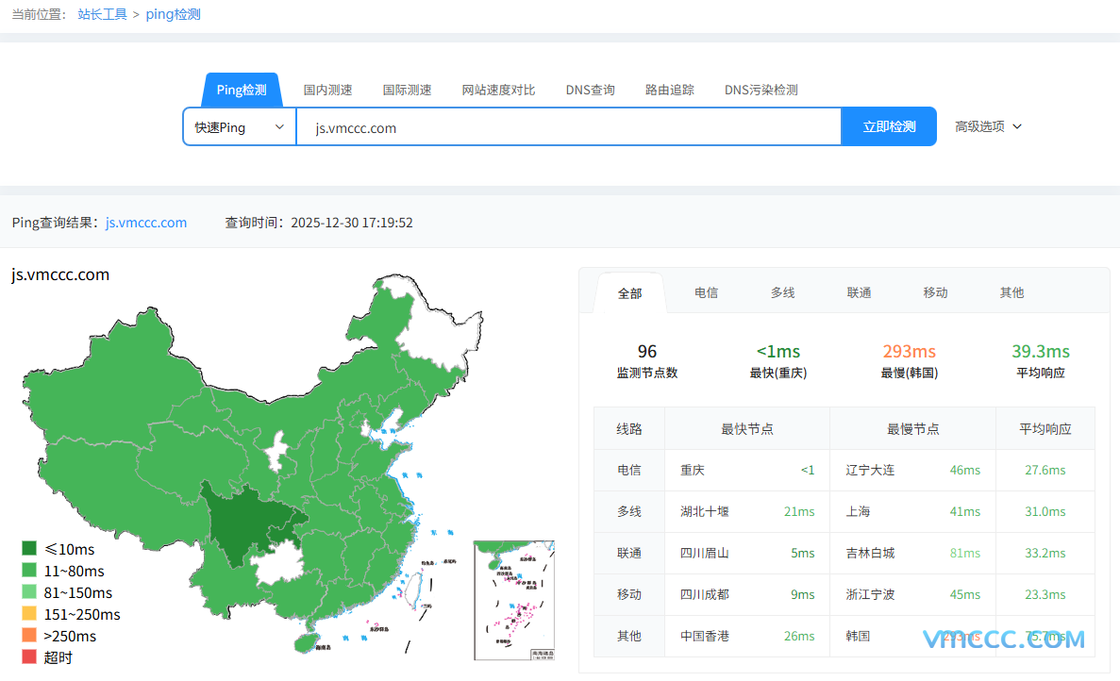Open the DNS污染检测 tab
1120x681 pixels.
click(761, 90)
